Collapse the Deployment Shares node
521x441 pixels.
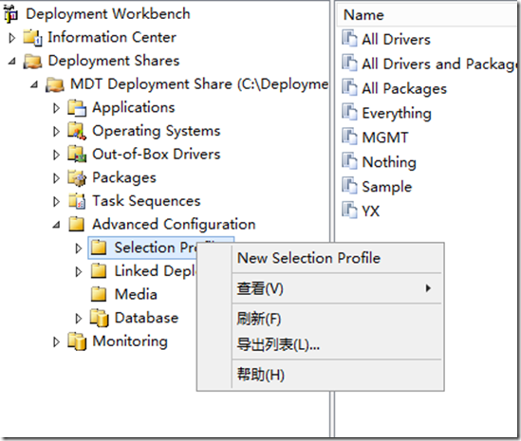(12, 61)
